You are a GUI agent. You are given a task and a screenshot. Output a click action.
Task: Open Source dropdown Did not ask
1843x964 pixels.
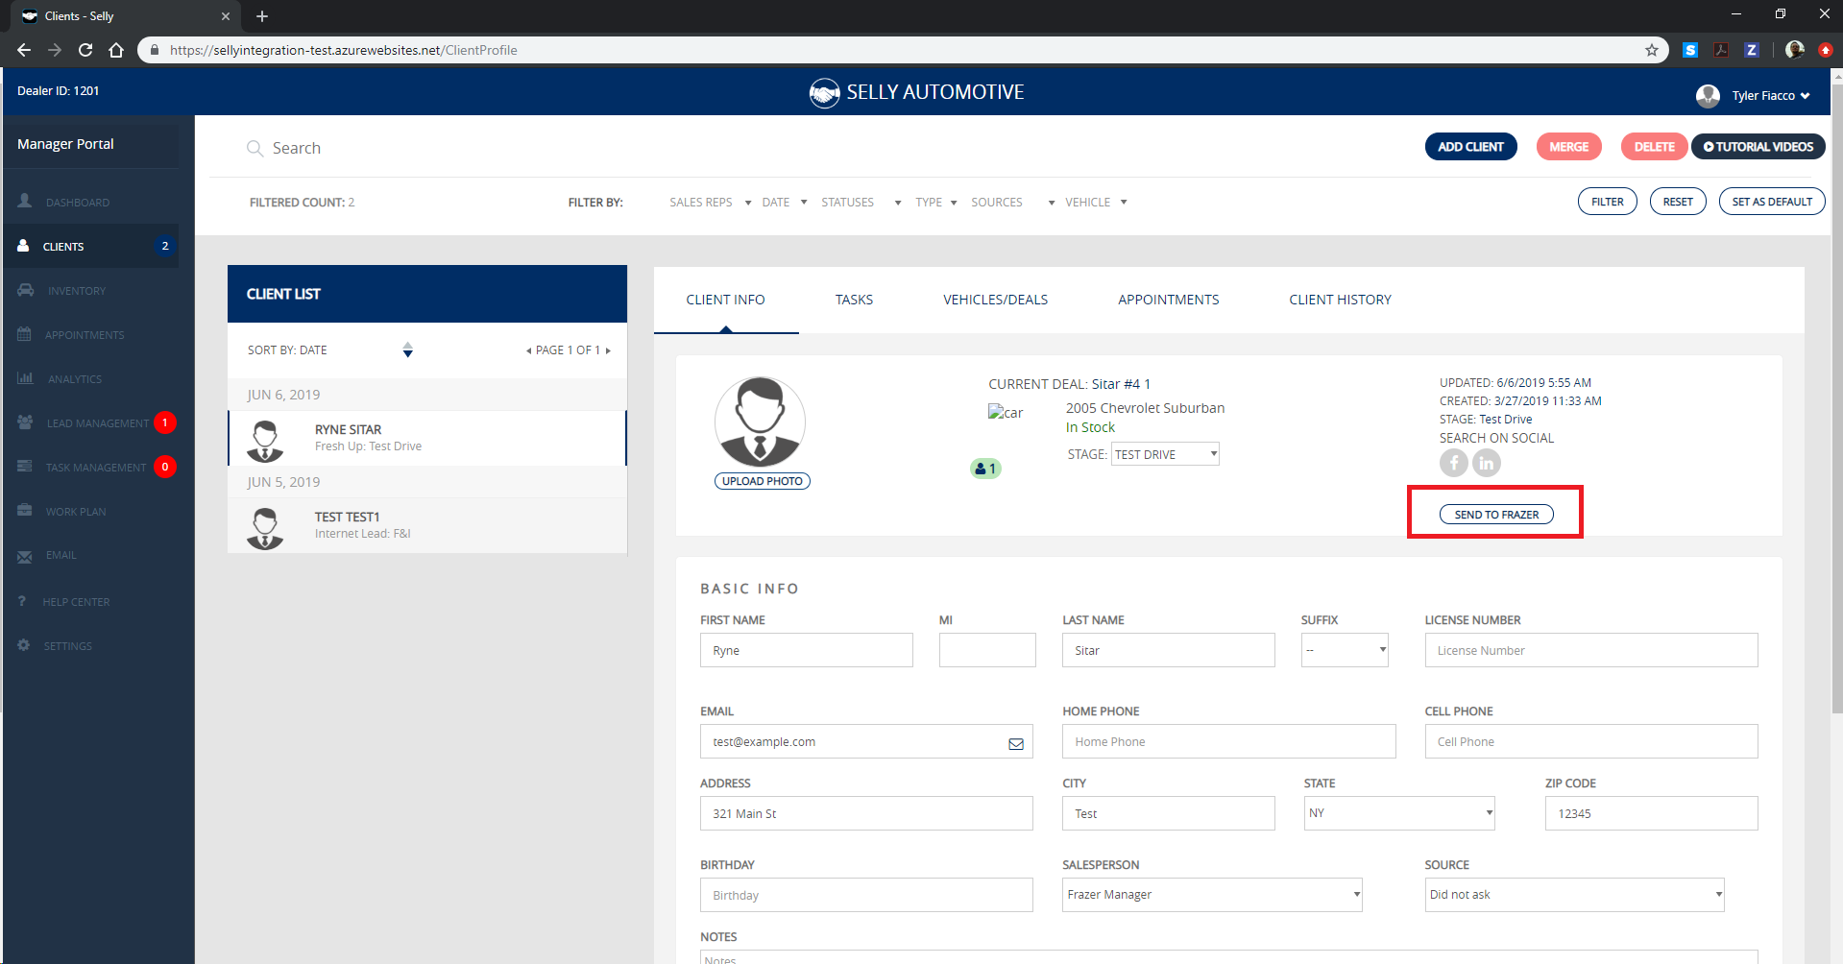pyautogui.click(x=1574, y=895)
